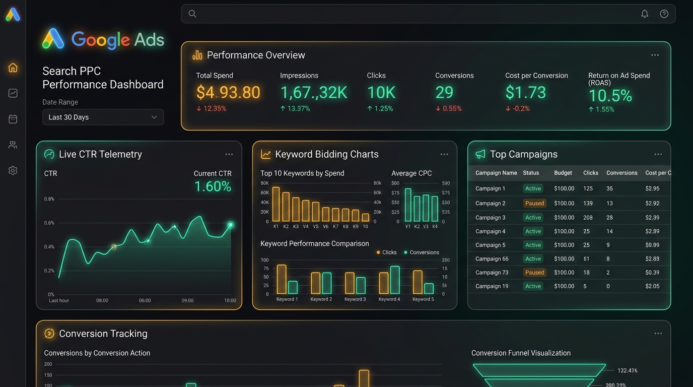Open the Keyword Bidding Charts options menu
The width and height of the screenshot is (693, 387).
coord(444,154)
